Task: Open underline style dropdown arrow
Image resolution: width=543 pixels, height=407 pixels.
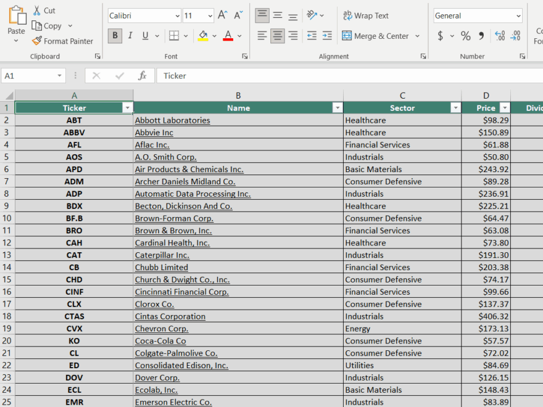Action: pos(157,36)
